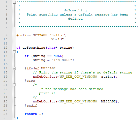The height and width of the screenshot is (120, 140).
Task: Collapse the #ifndef MESSAGE fold marker
Action: pos(14,69)
